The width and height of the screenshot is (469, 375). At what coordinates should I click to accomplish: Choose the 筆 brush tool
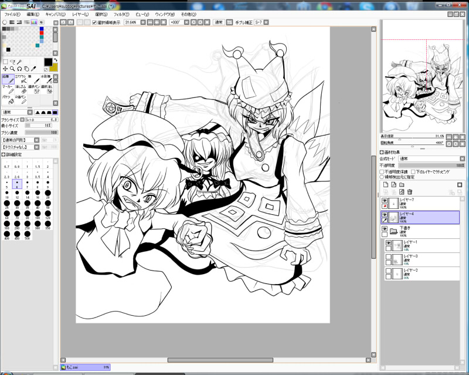[x=33, y=79]
